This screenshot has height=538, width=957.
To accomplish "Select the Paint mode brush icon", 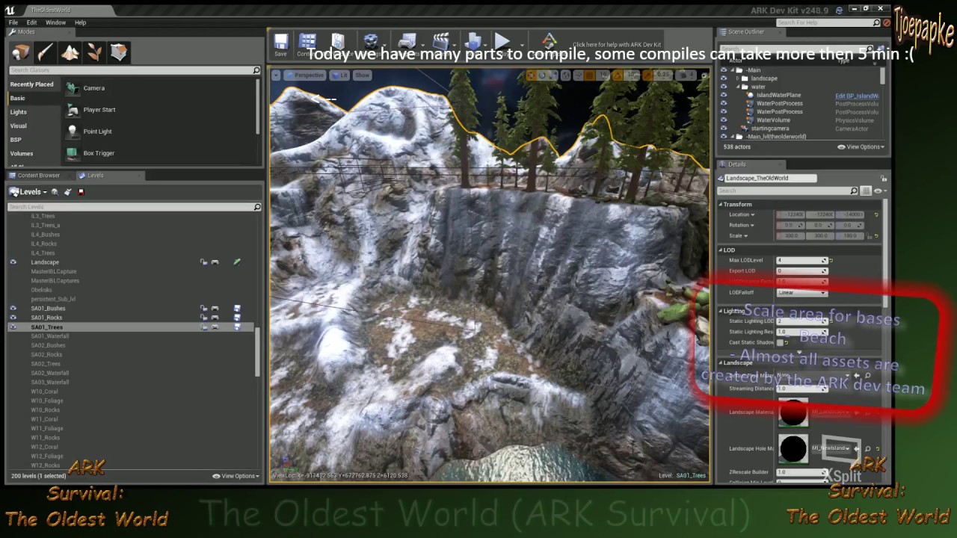I will click(45, 52).
